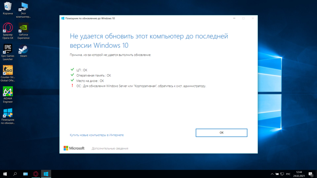Select the Windows Update Assistant taskbar button
The width and height of the screenshot is (317, 178).
point(46,174)
